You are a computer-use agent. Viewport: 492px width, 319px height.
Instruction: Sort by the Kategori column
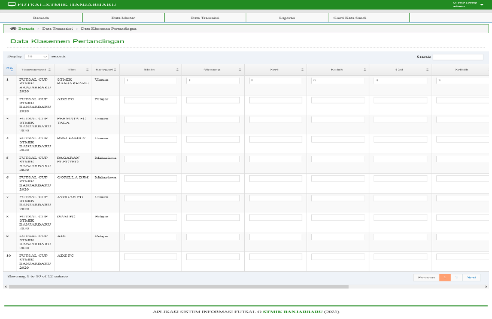pos(105,69)
